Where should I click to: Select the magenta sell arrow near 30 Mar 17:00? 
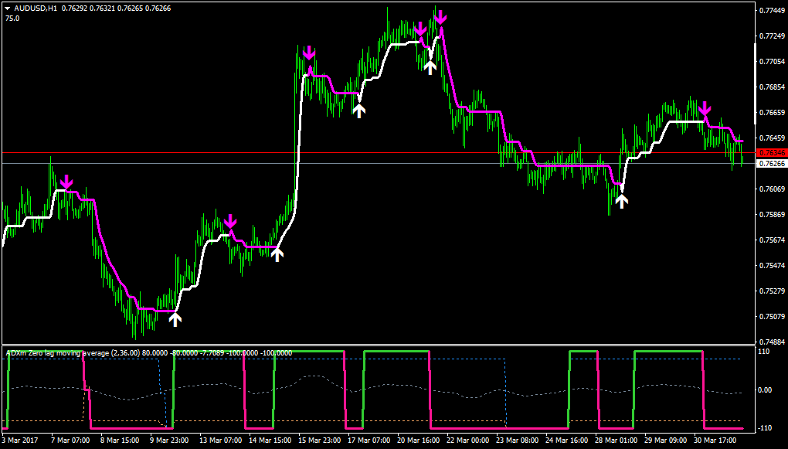point(705,107)
